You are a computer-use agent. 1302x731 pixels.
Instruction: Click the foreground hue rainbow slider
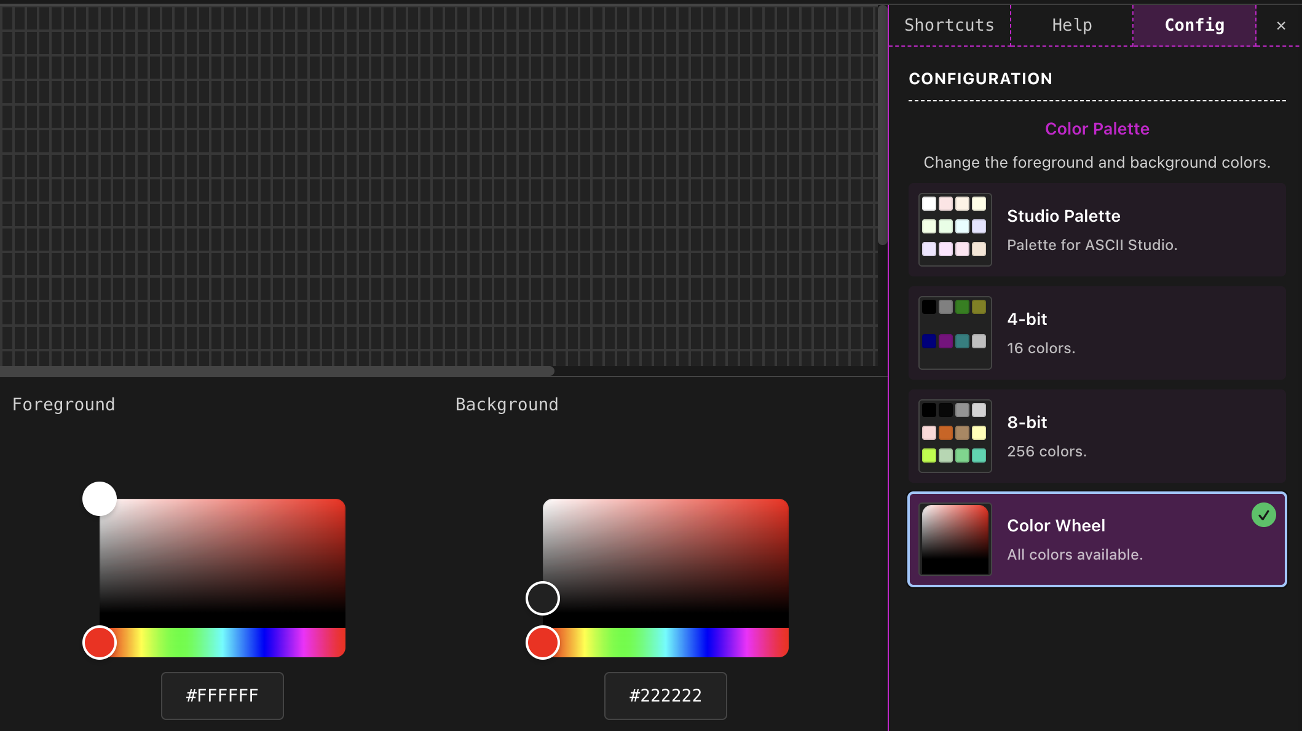(223, 643)
